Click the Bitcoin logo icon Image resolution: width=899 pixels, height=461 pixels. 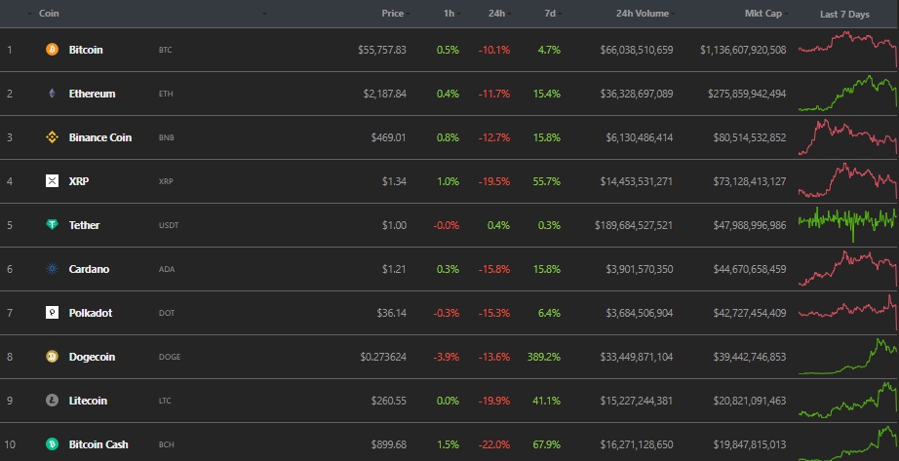pos(52,50)
